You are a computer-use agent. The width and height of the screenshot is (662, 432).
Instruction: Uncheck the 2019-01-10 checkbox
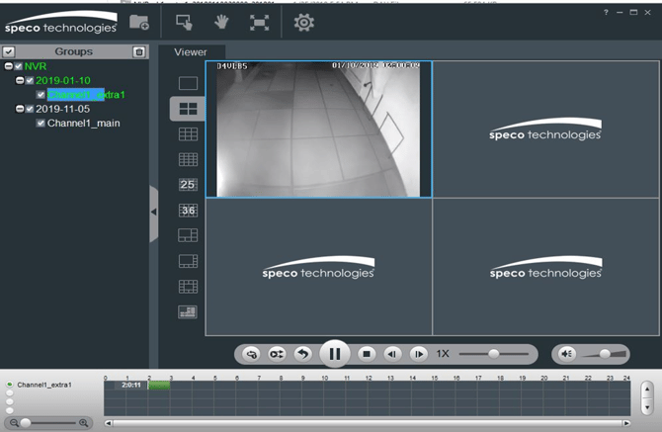[x=30, y=80]
